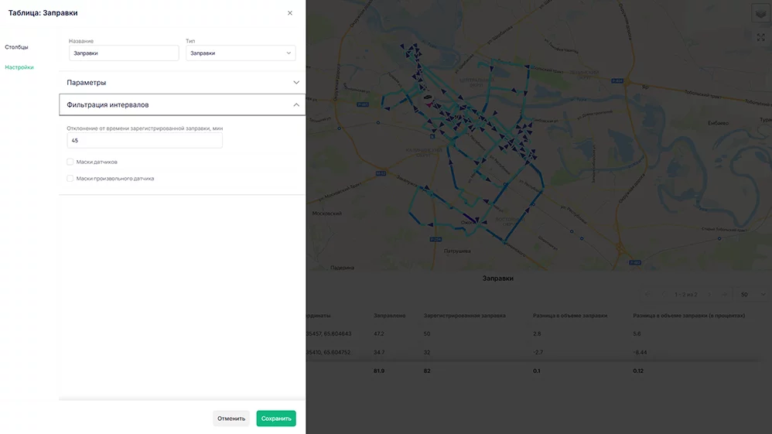The image size is (772, 434).
Task: Open the rows per page dropdown 50
Action: [753, 295]
